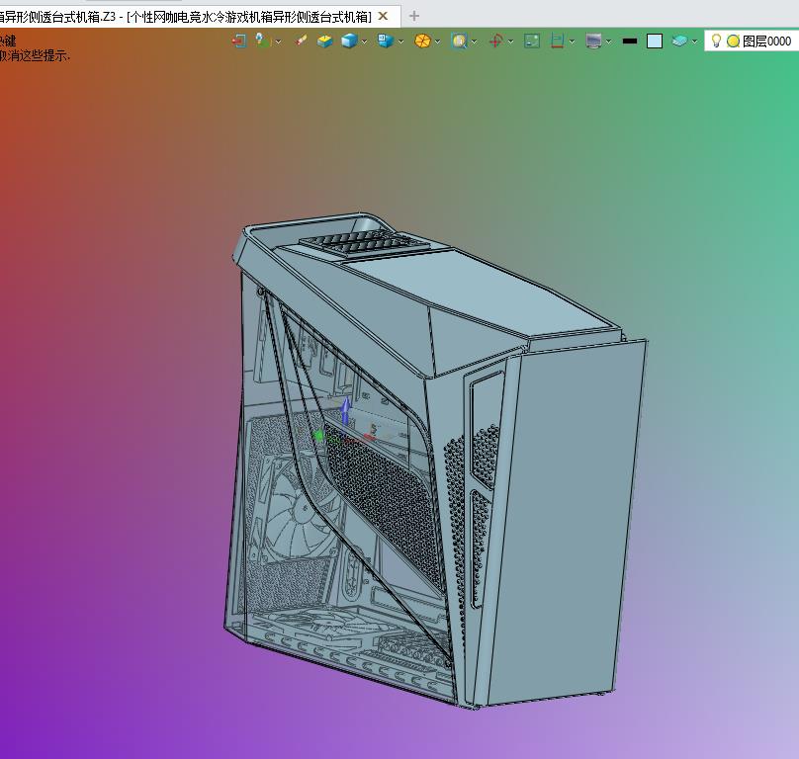Click the section plane bracket icon
The height and width of the screenshot is (759, 799).
pos(558,41)
